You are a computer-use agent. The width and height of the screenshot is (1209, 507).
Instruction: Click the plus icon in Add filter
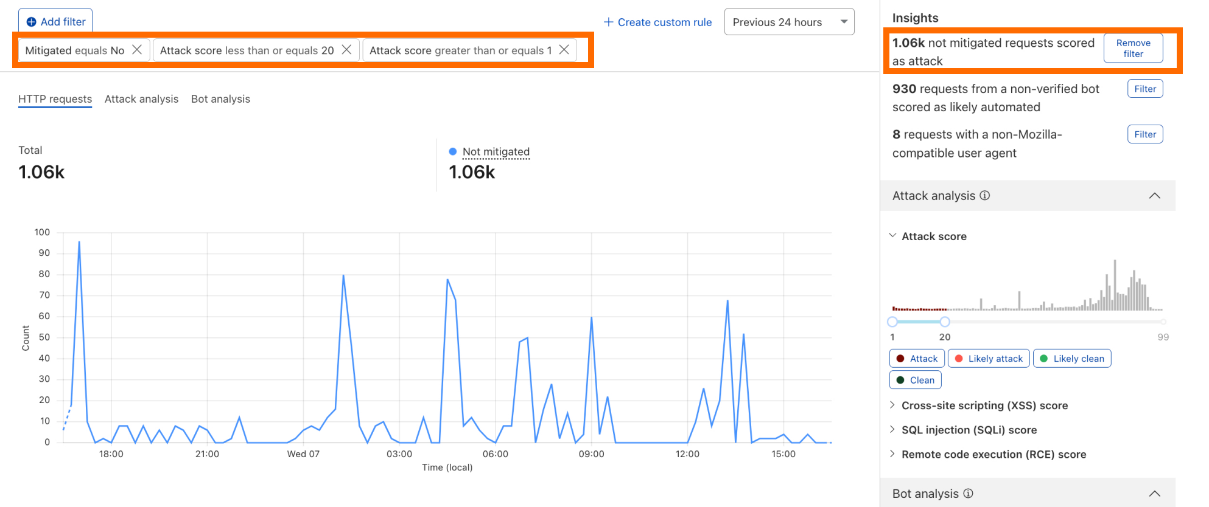(x=31, y=22)
